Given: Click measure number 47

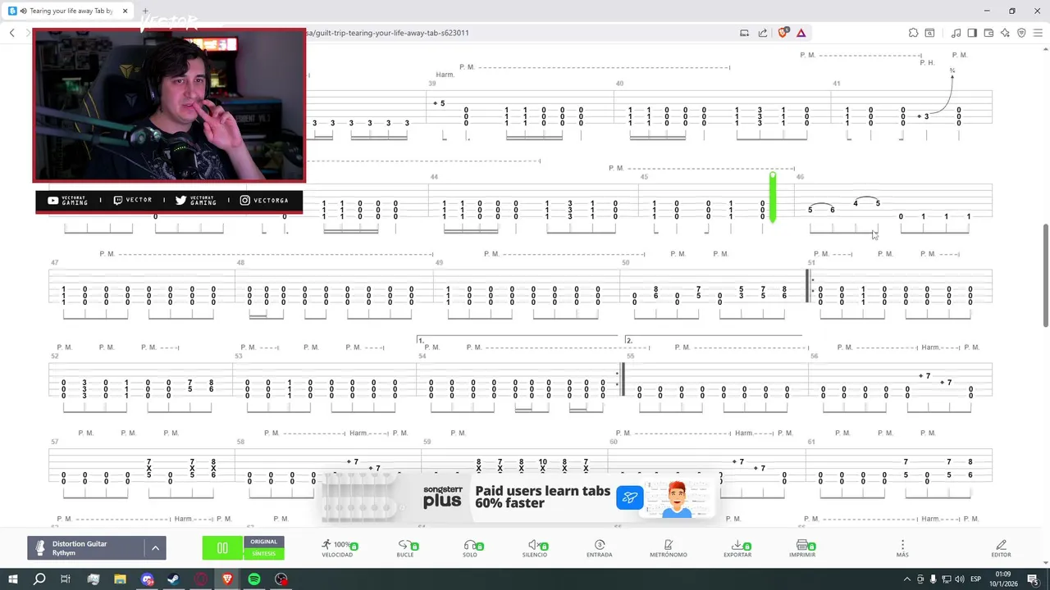Looking at the screenshot, I should coord(54,262).
